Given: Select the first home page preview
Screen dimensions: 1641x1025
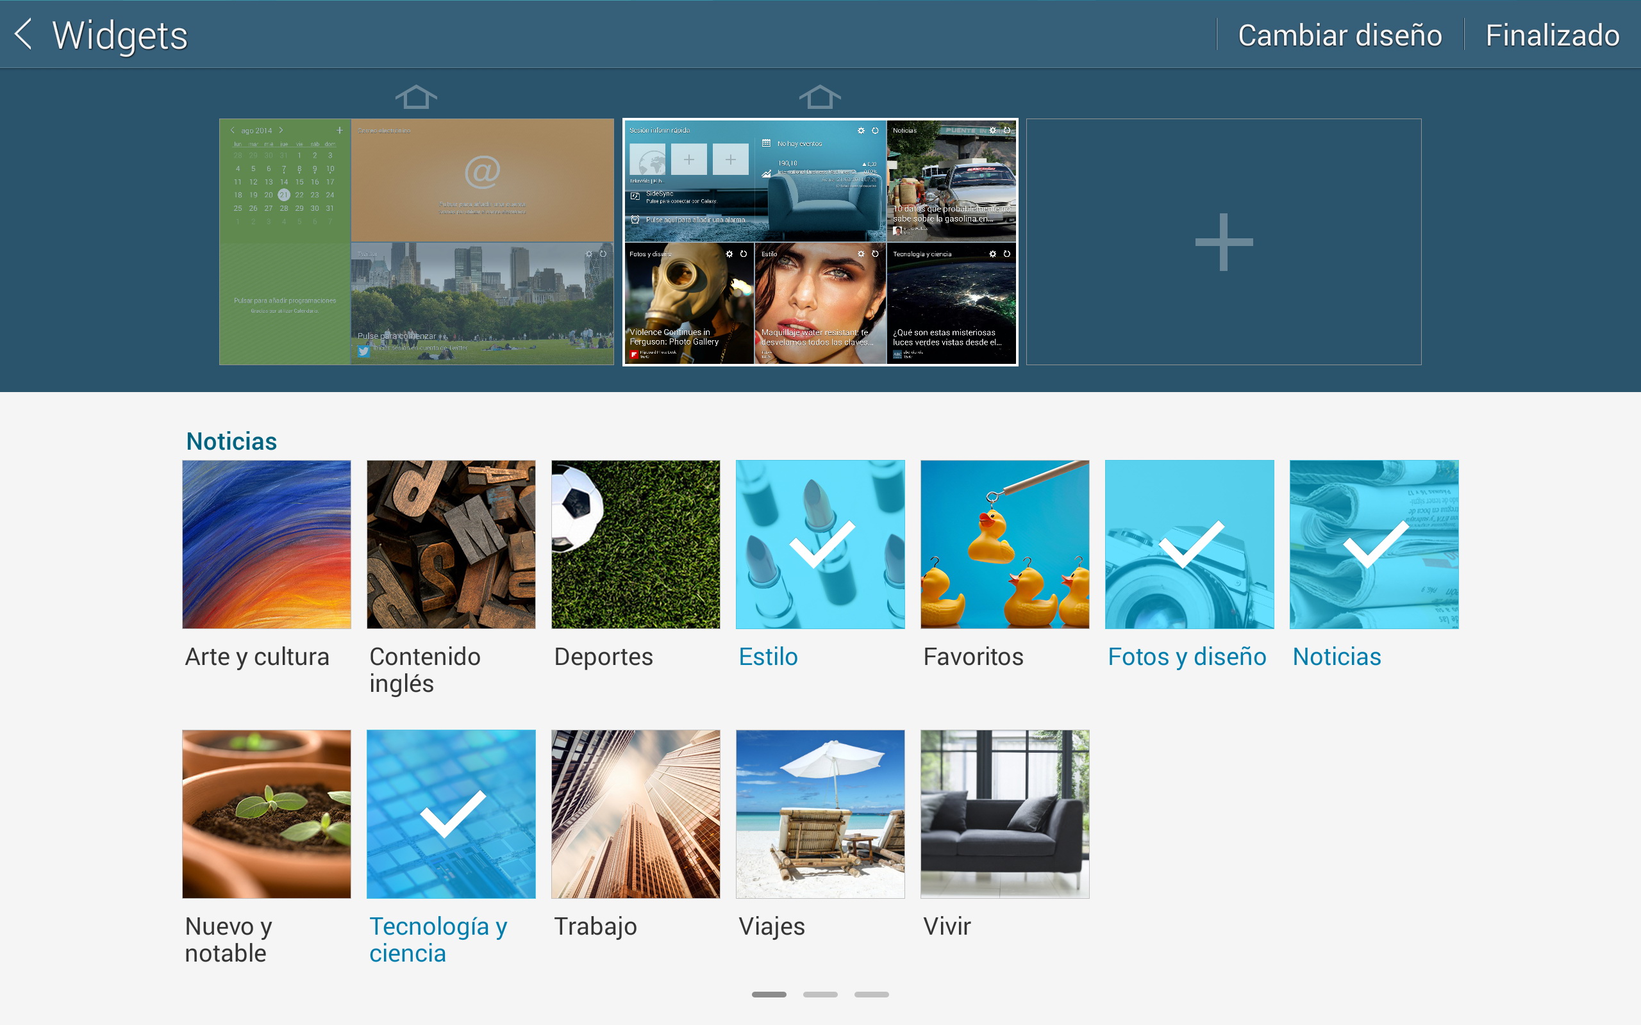Looking at the screenshot, I should pyautogui.click(x=415, y=242).
